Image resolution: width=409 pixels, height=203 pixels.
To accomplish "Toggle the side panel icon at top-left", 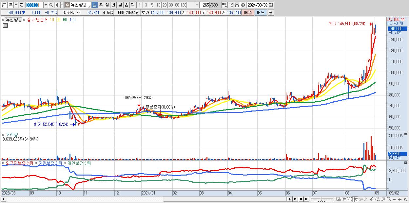I will 4,5.
